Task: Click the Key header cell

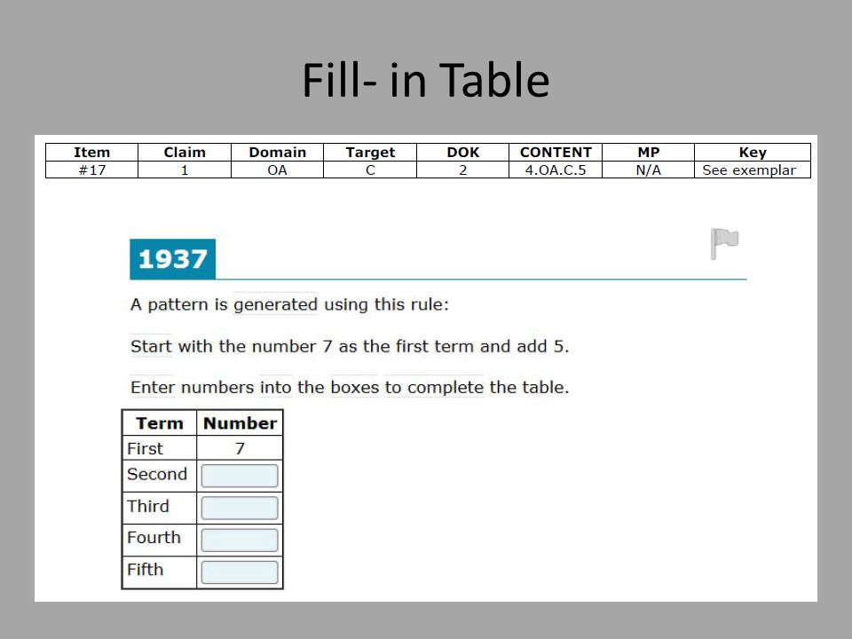Action: pos(753,152)
